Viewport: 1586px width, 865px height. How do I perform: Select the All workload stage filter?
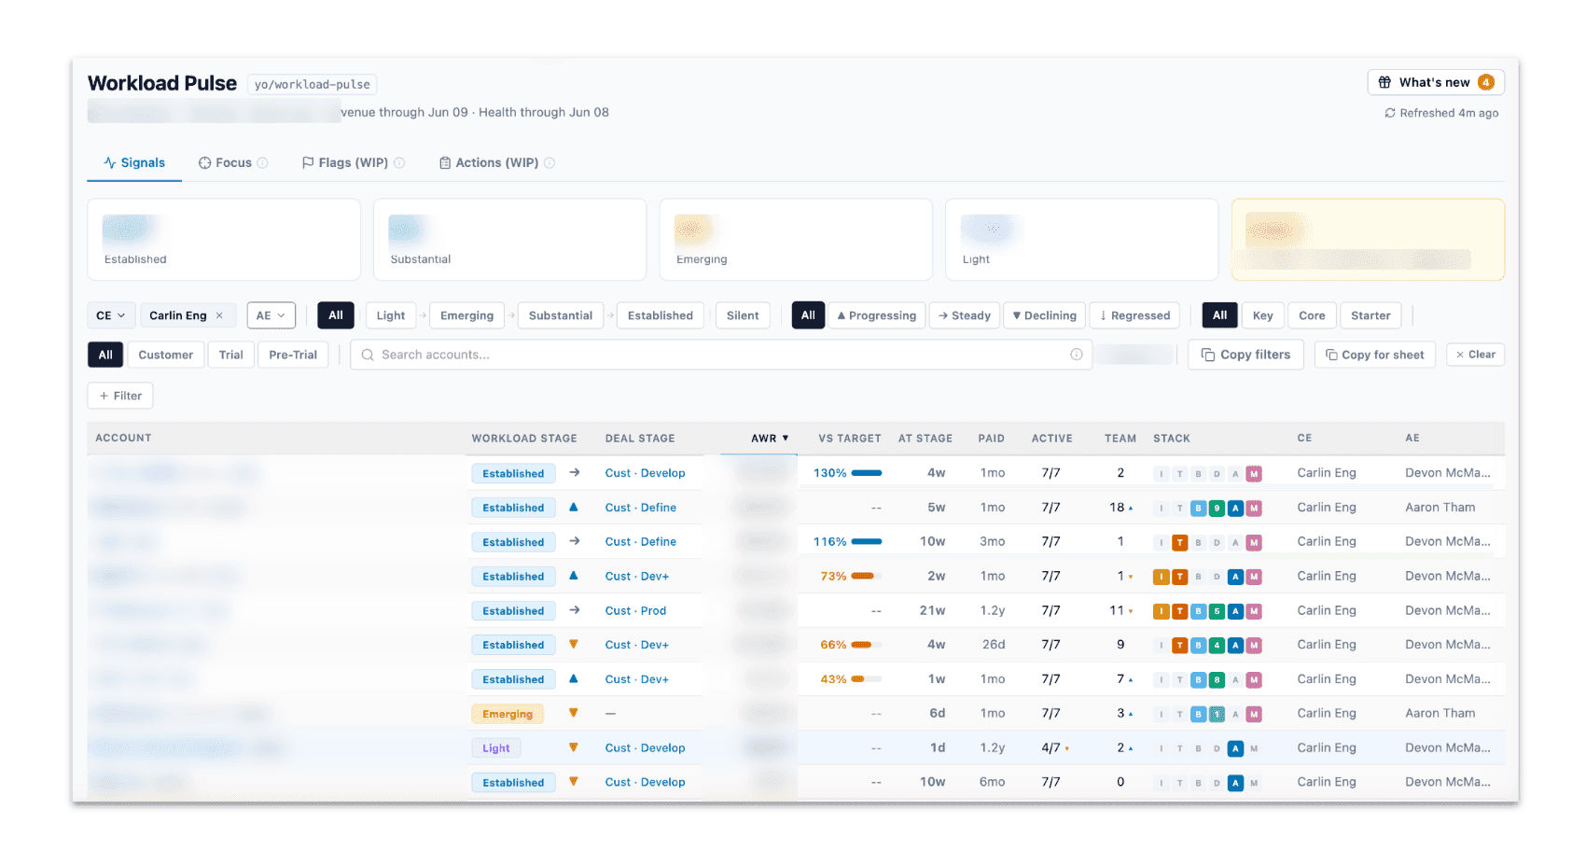(336, 315)
